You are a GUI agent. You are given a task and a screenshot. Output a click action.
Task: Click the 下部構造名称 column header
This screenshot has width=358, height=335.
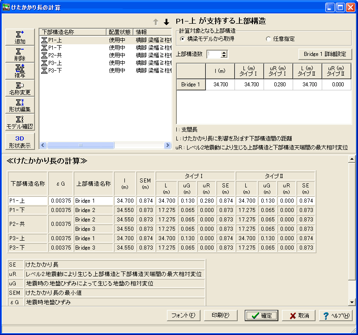[72, 32]
